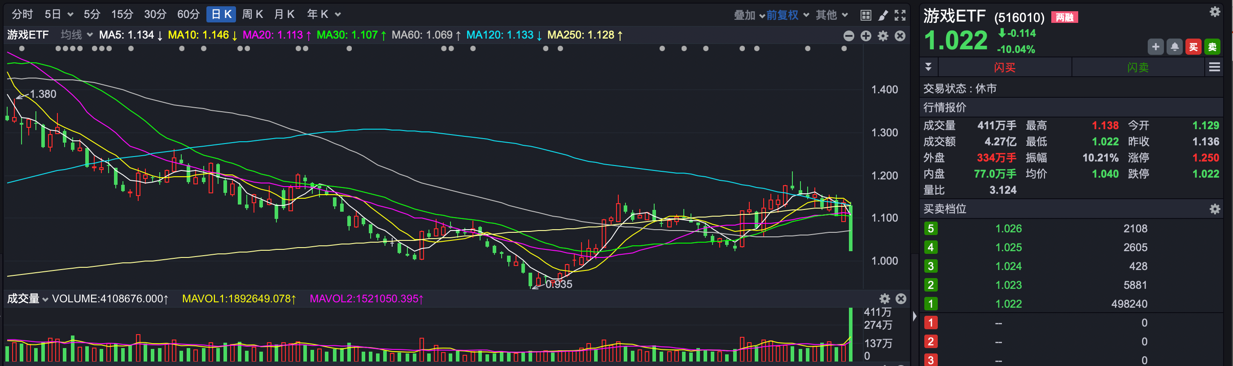This screenshot has width=1233, height=366.
Task: Click the green MA30 value label
Action: (352, 35)
